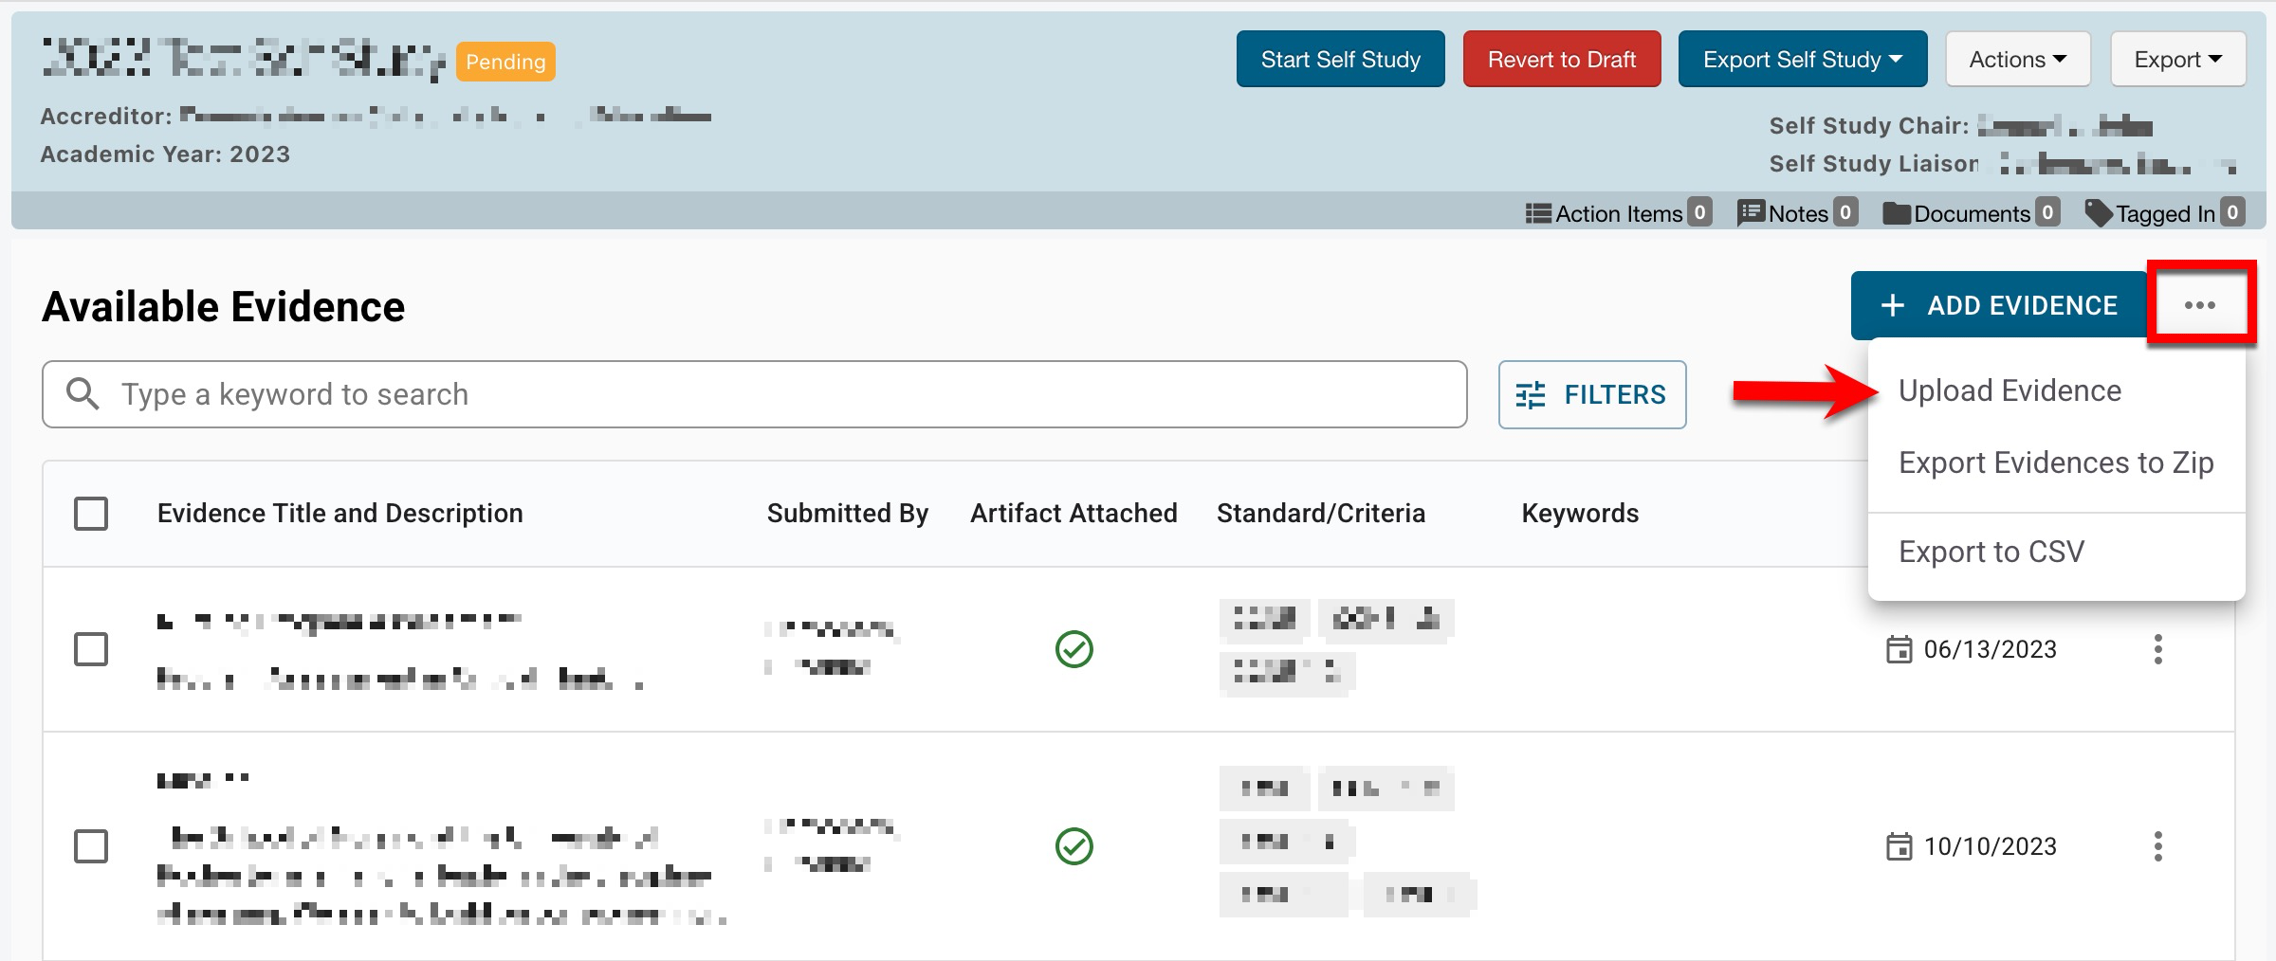Toggle the select-all checkbox in table header
This screenshot has height=961, width=2276.
click(91, 514)
